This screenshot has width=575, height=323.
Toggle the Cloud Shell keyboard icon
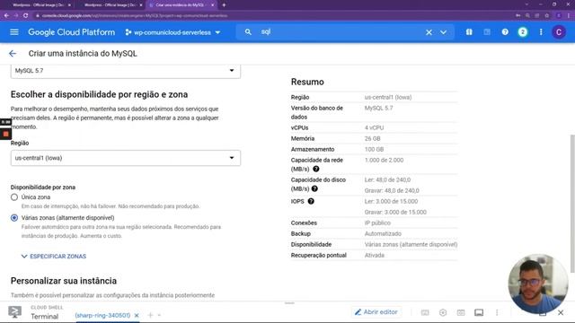425,312
